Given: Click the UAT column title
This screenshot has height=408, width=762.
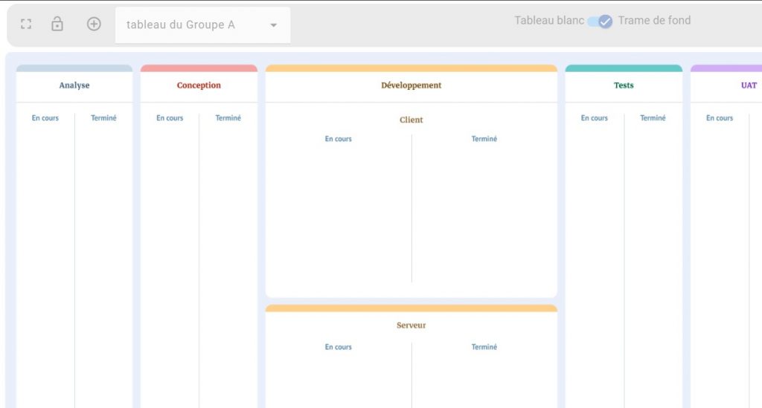Looking at the screenshot, I should tap(748, 85).
